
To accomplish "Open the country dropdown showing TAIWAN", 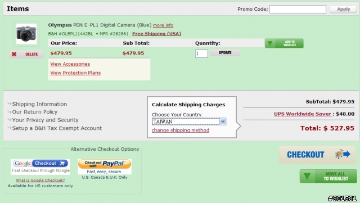I will click(x=189, y=121).
